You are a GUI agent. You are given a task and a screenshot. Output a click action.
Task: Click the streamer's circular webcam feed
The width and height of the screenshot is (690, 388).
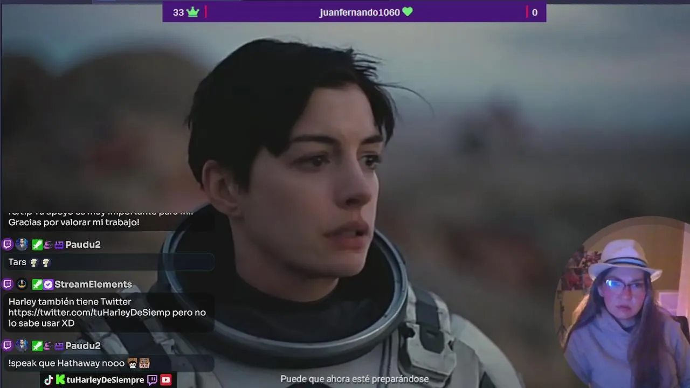click(x=623, y=302)
